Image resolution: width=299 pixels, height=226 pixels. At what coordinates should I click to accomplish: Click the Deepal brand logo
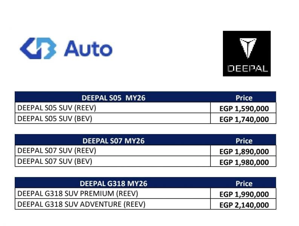pyautogui.click(x=247, y=53)
